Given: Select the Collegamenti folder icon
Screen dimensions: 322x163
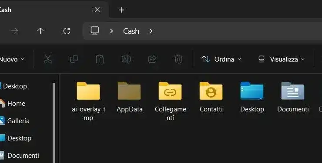Looking at the screenshot, I should pyautogui.click(x=170, y=91).
